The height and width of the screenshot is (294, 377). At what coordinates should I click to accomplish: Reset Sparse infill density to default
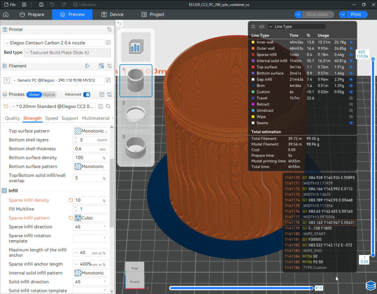pyautogui.click(x=70, y=200)
